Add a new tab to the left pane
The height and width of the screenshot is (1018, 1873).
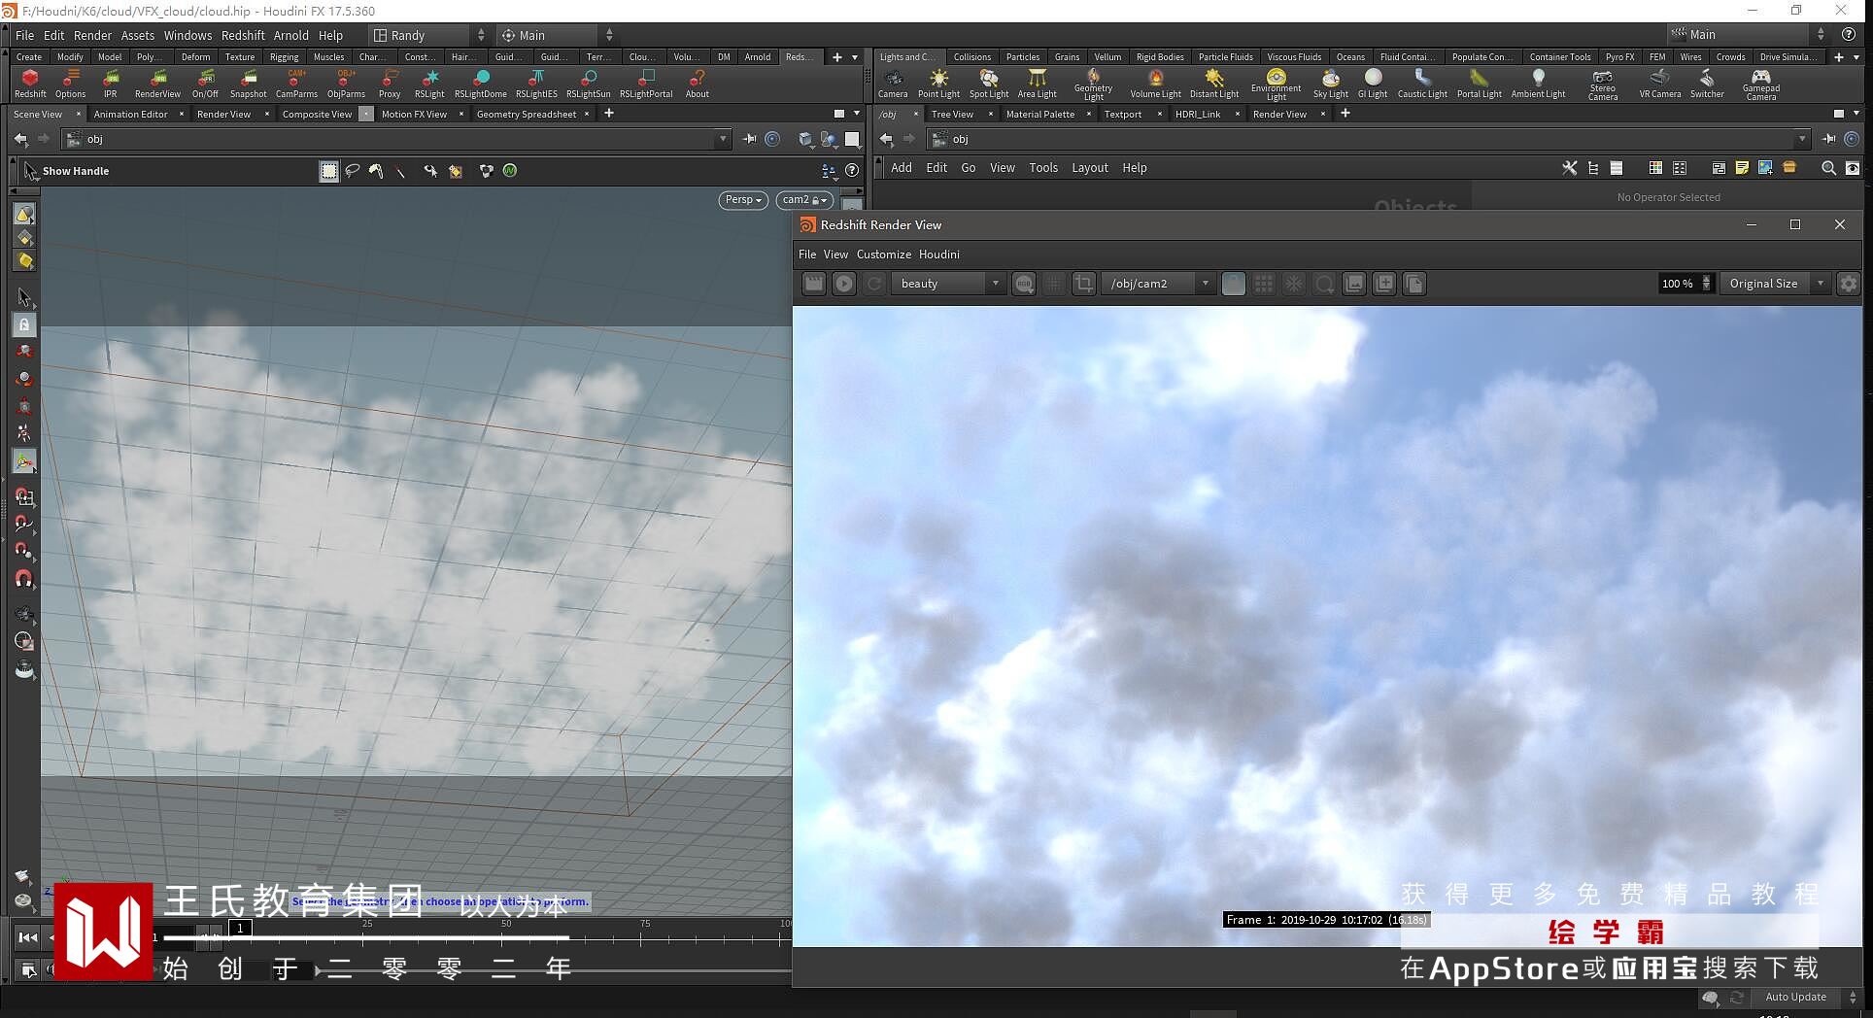pyautogui.click(x=609, y=114)
